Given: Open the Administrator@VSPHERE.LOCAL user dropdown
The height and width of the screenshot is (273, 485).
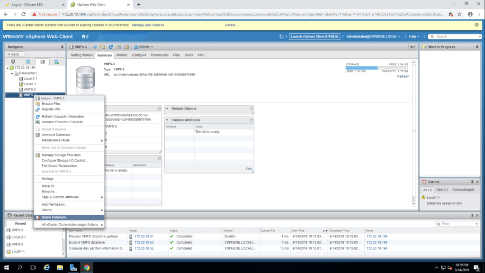Looking at the screenshot, I should pos(373,36).
